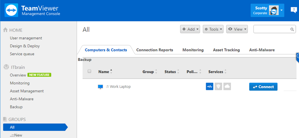Tick the select-all checkbox in table header
Viewport: 299px width, 138px height.
coord(89,71)
